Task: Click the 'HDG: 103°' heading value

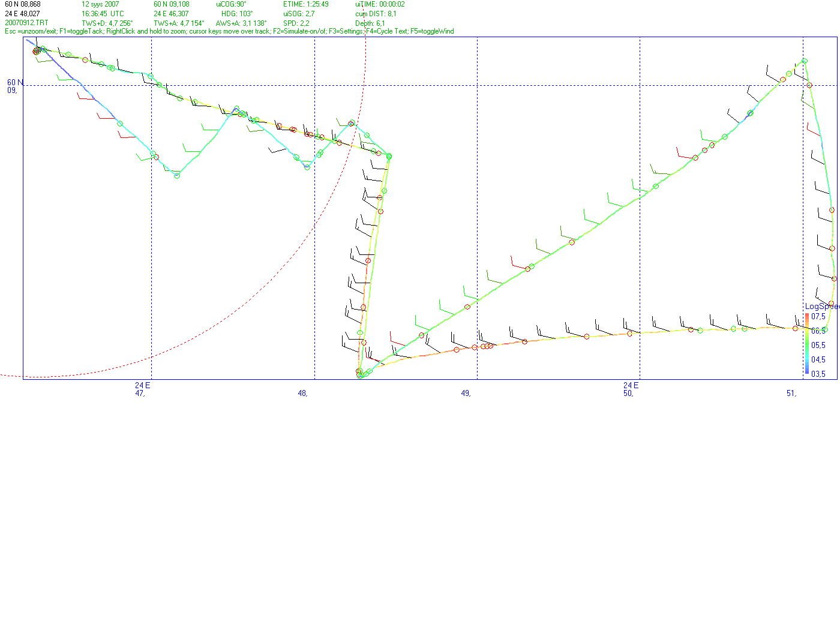Action: tap(237, 14)
